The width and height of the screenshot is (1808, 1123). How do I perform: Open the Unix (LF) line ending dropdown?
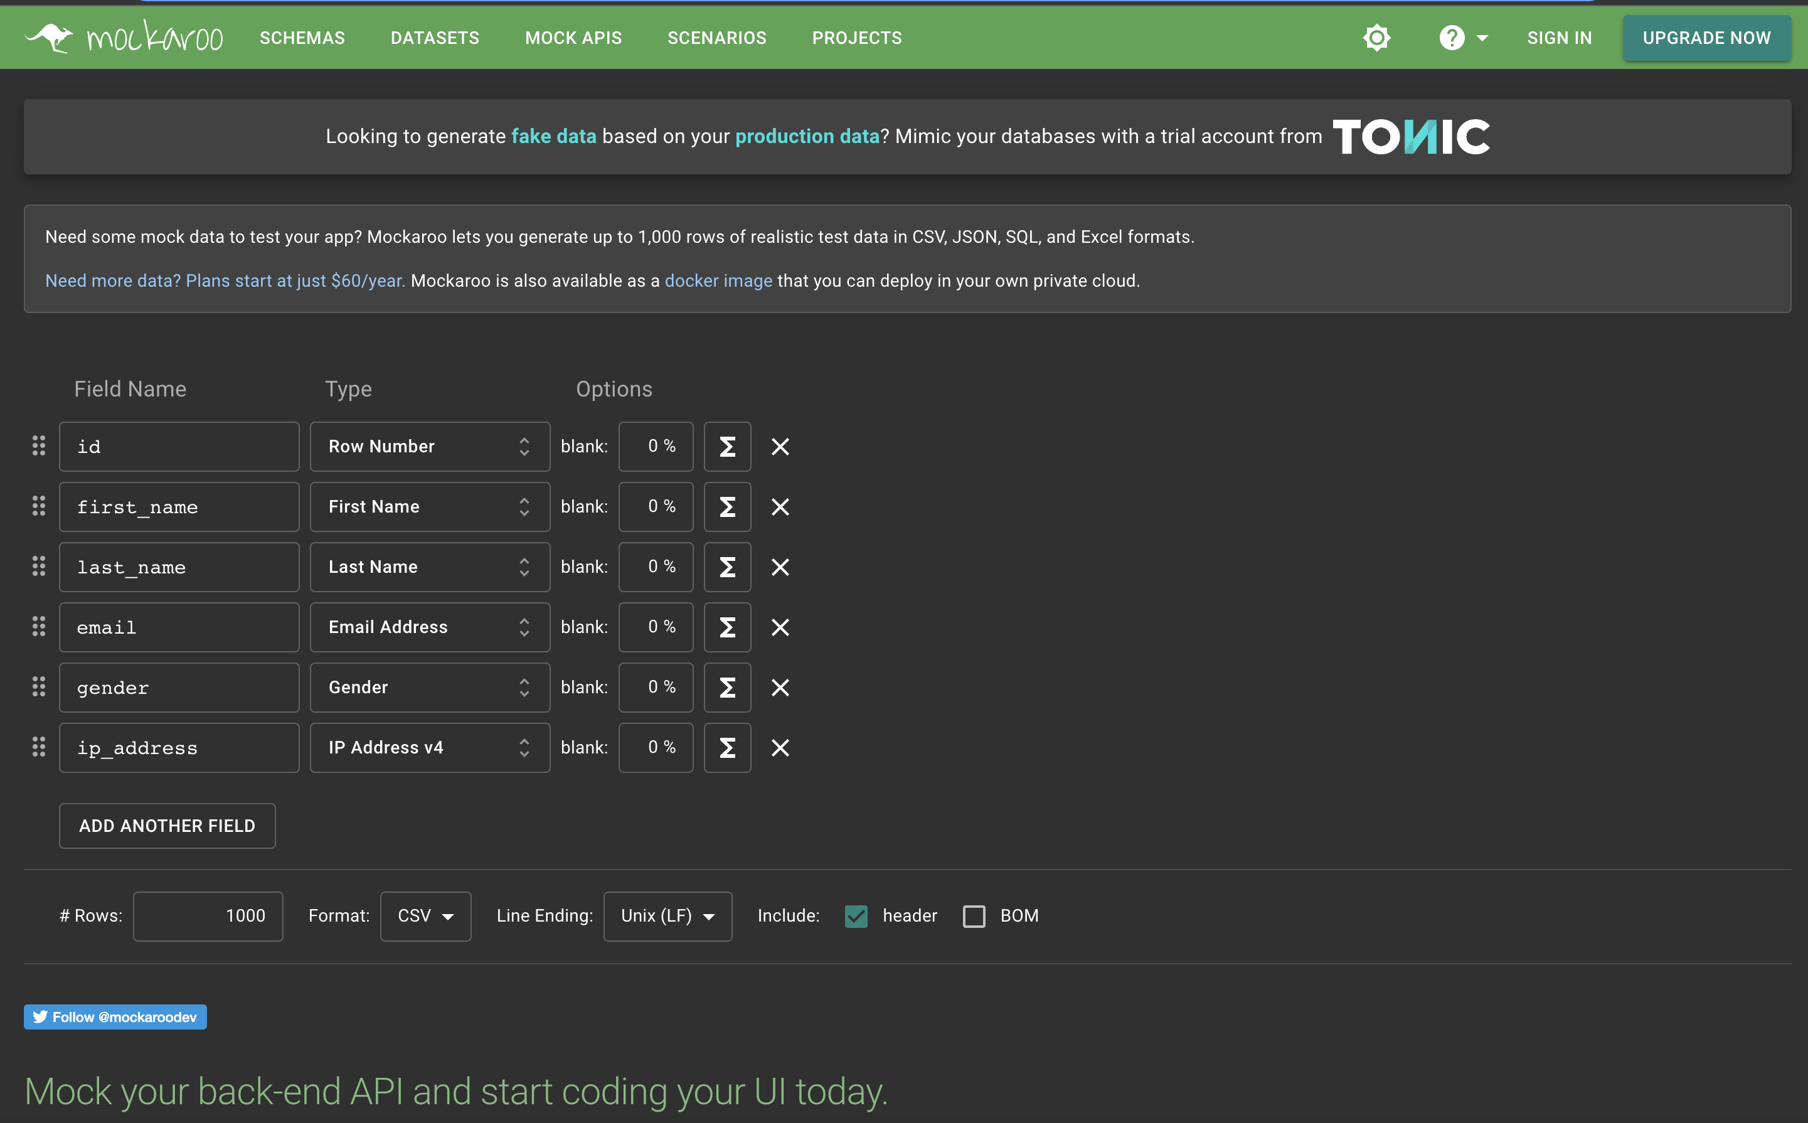(x=666, y=916)
